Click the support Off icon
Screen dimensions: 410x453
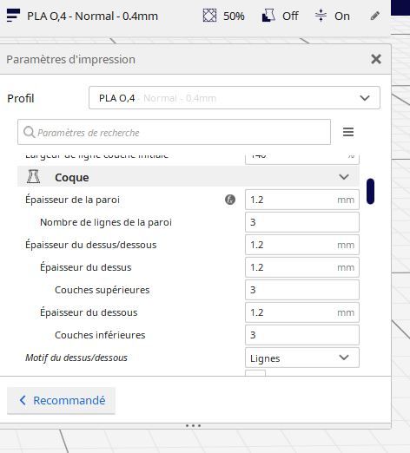(268, 16)
